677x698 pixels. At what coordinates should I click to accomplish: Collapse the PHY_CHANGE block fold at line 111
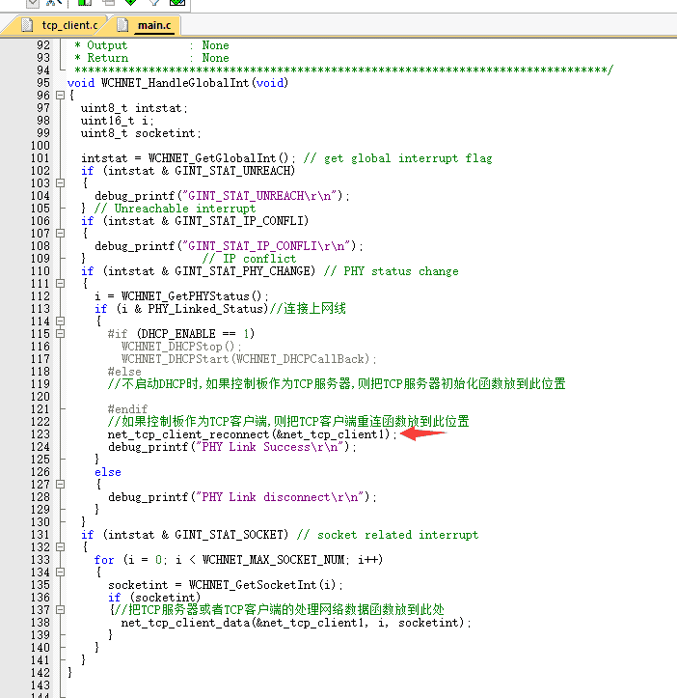tap(61, 284)
